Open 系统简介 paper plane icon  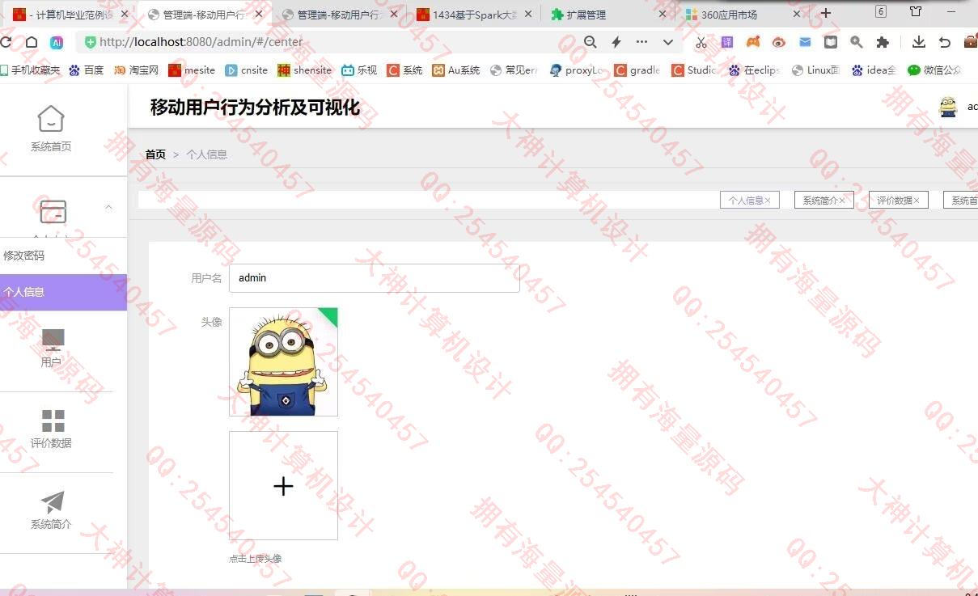coord(53,502)
